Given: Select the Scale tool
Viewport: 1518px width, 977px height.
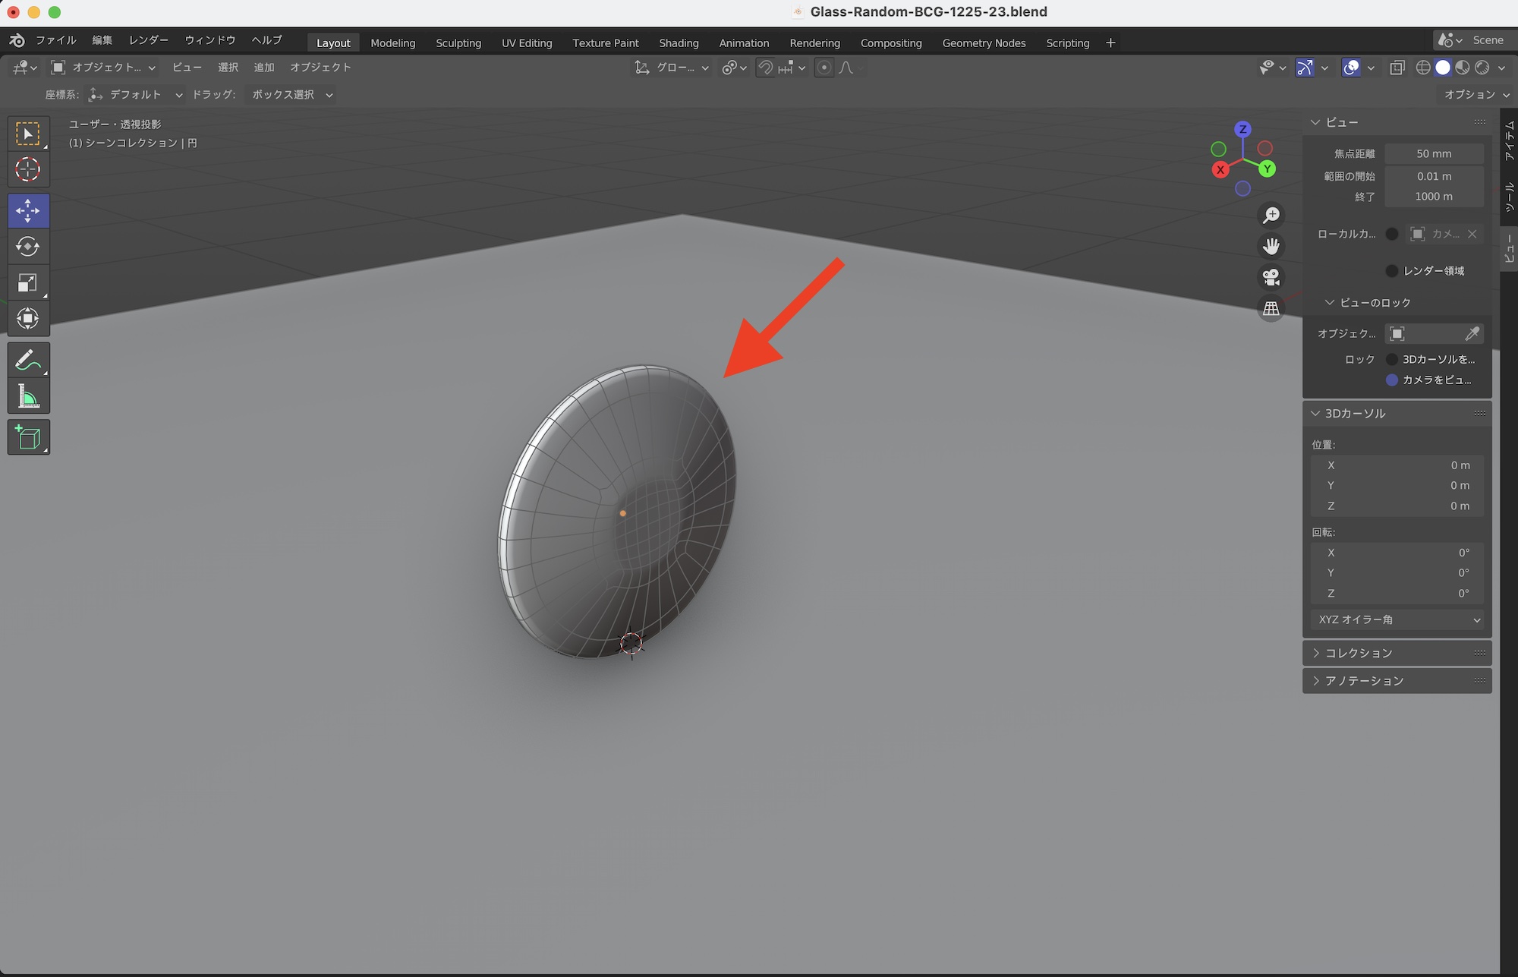Looking at the screenshot, I should pyautogui.click(x=28, y=282).
